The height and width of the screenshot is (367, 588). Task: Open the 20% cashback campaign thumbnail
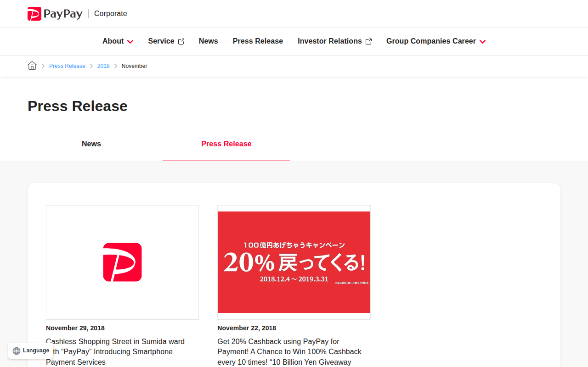click(x=294, y=262)
